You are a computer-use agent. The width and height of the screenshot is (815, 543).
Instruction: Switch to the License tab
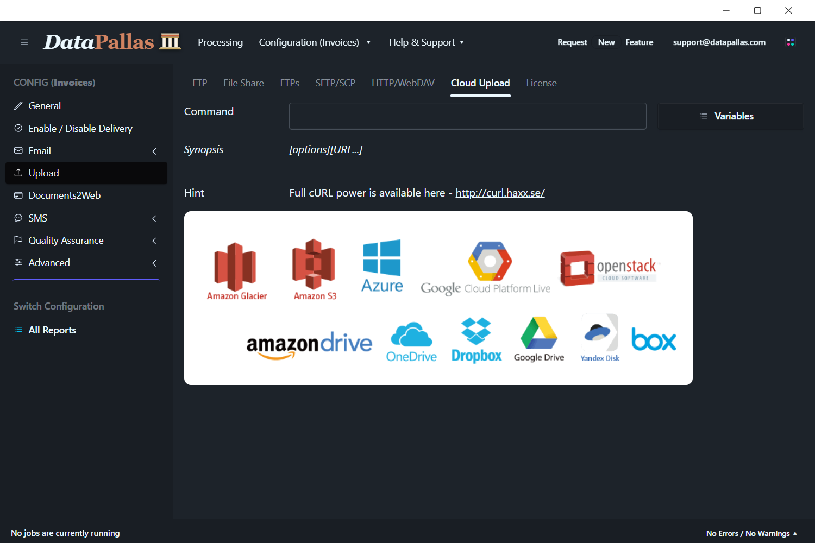(541, 83)
